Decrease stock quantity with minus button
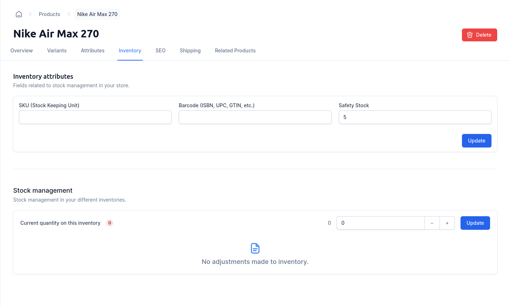Viewport: 510px width, 306px height. click(x=432, y=223)
